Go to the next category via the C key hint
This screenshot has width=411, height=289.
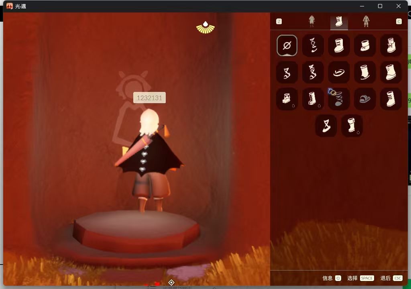[399, 22]
